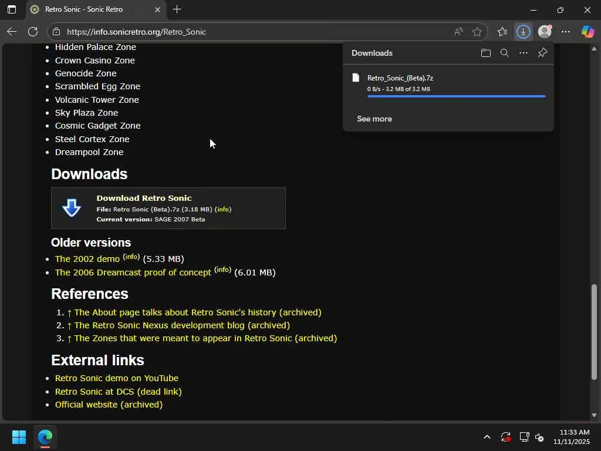This screenshot has height=451, width=601.
Task: Click the blue download arrow image
Action: point(72,208)
